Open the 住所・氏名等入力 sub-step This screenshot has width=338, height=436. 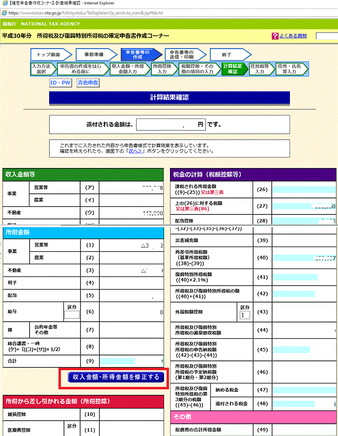[290, 69]
